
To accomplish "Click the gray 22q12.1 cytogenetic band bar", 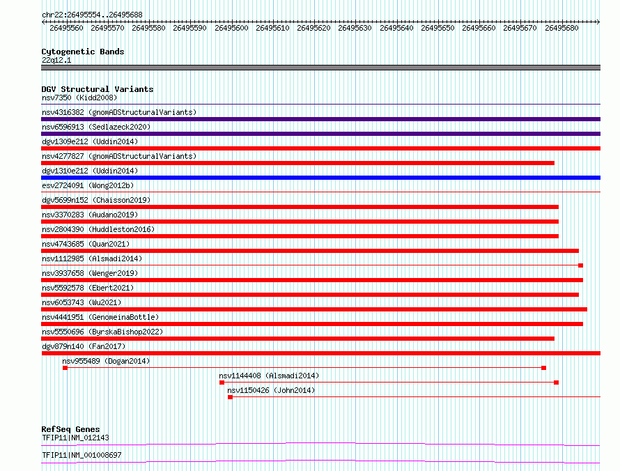I will point(320,68).
